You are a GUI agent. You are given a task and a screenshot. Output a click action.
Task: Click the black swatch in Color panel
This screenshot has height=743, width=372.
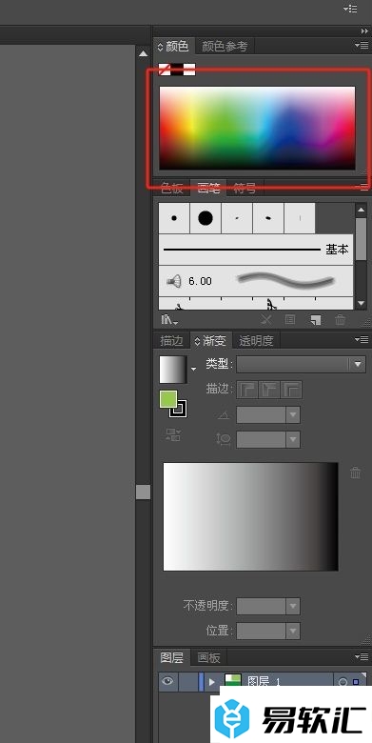pyautogui.click(x=177, y=70)
